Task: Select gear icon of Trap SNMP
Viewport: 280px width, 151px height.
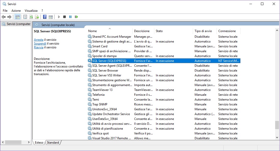Action: coord(90,104)
